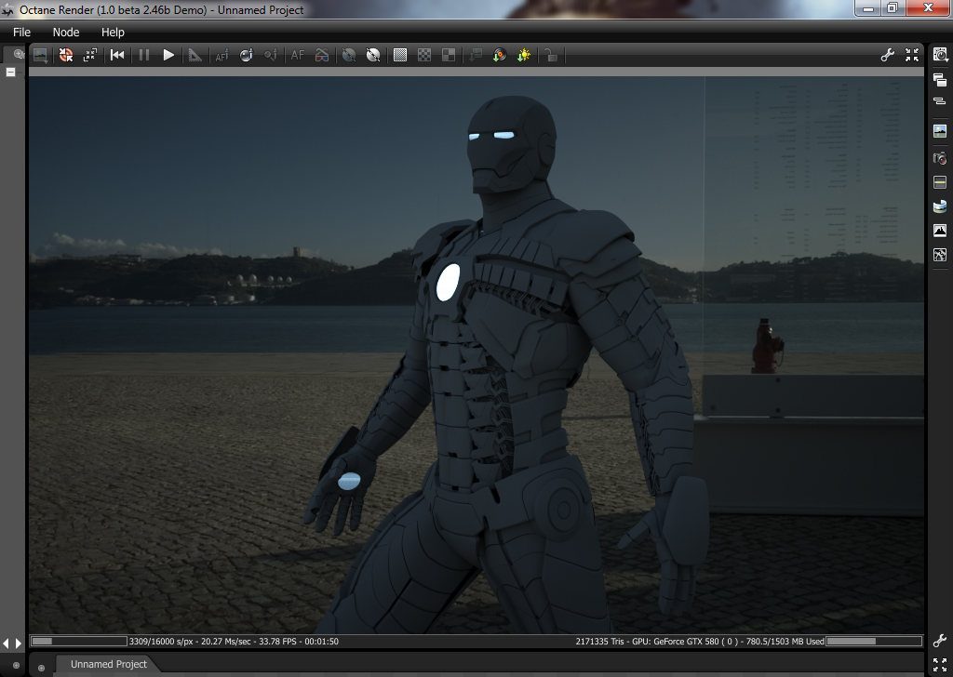
Task: Click the environment panorama icon in sidebar
Action: (x=940, y=206)
